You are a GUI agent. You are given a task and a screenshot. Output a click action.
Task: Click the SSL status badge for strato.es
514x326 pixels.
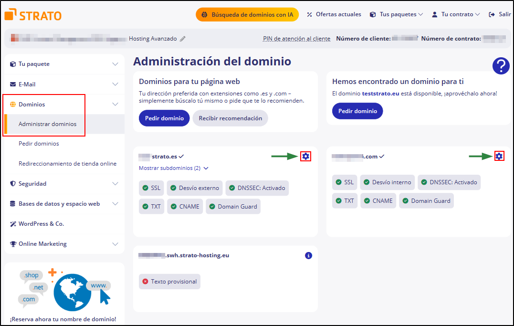pyautogui.click(x=151, y=188)
